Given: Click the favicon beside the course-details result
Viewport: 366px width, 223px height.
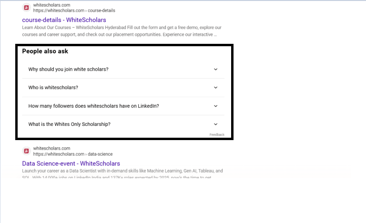Looking at the screenshot, I should point(26,8).
